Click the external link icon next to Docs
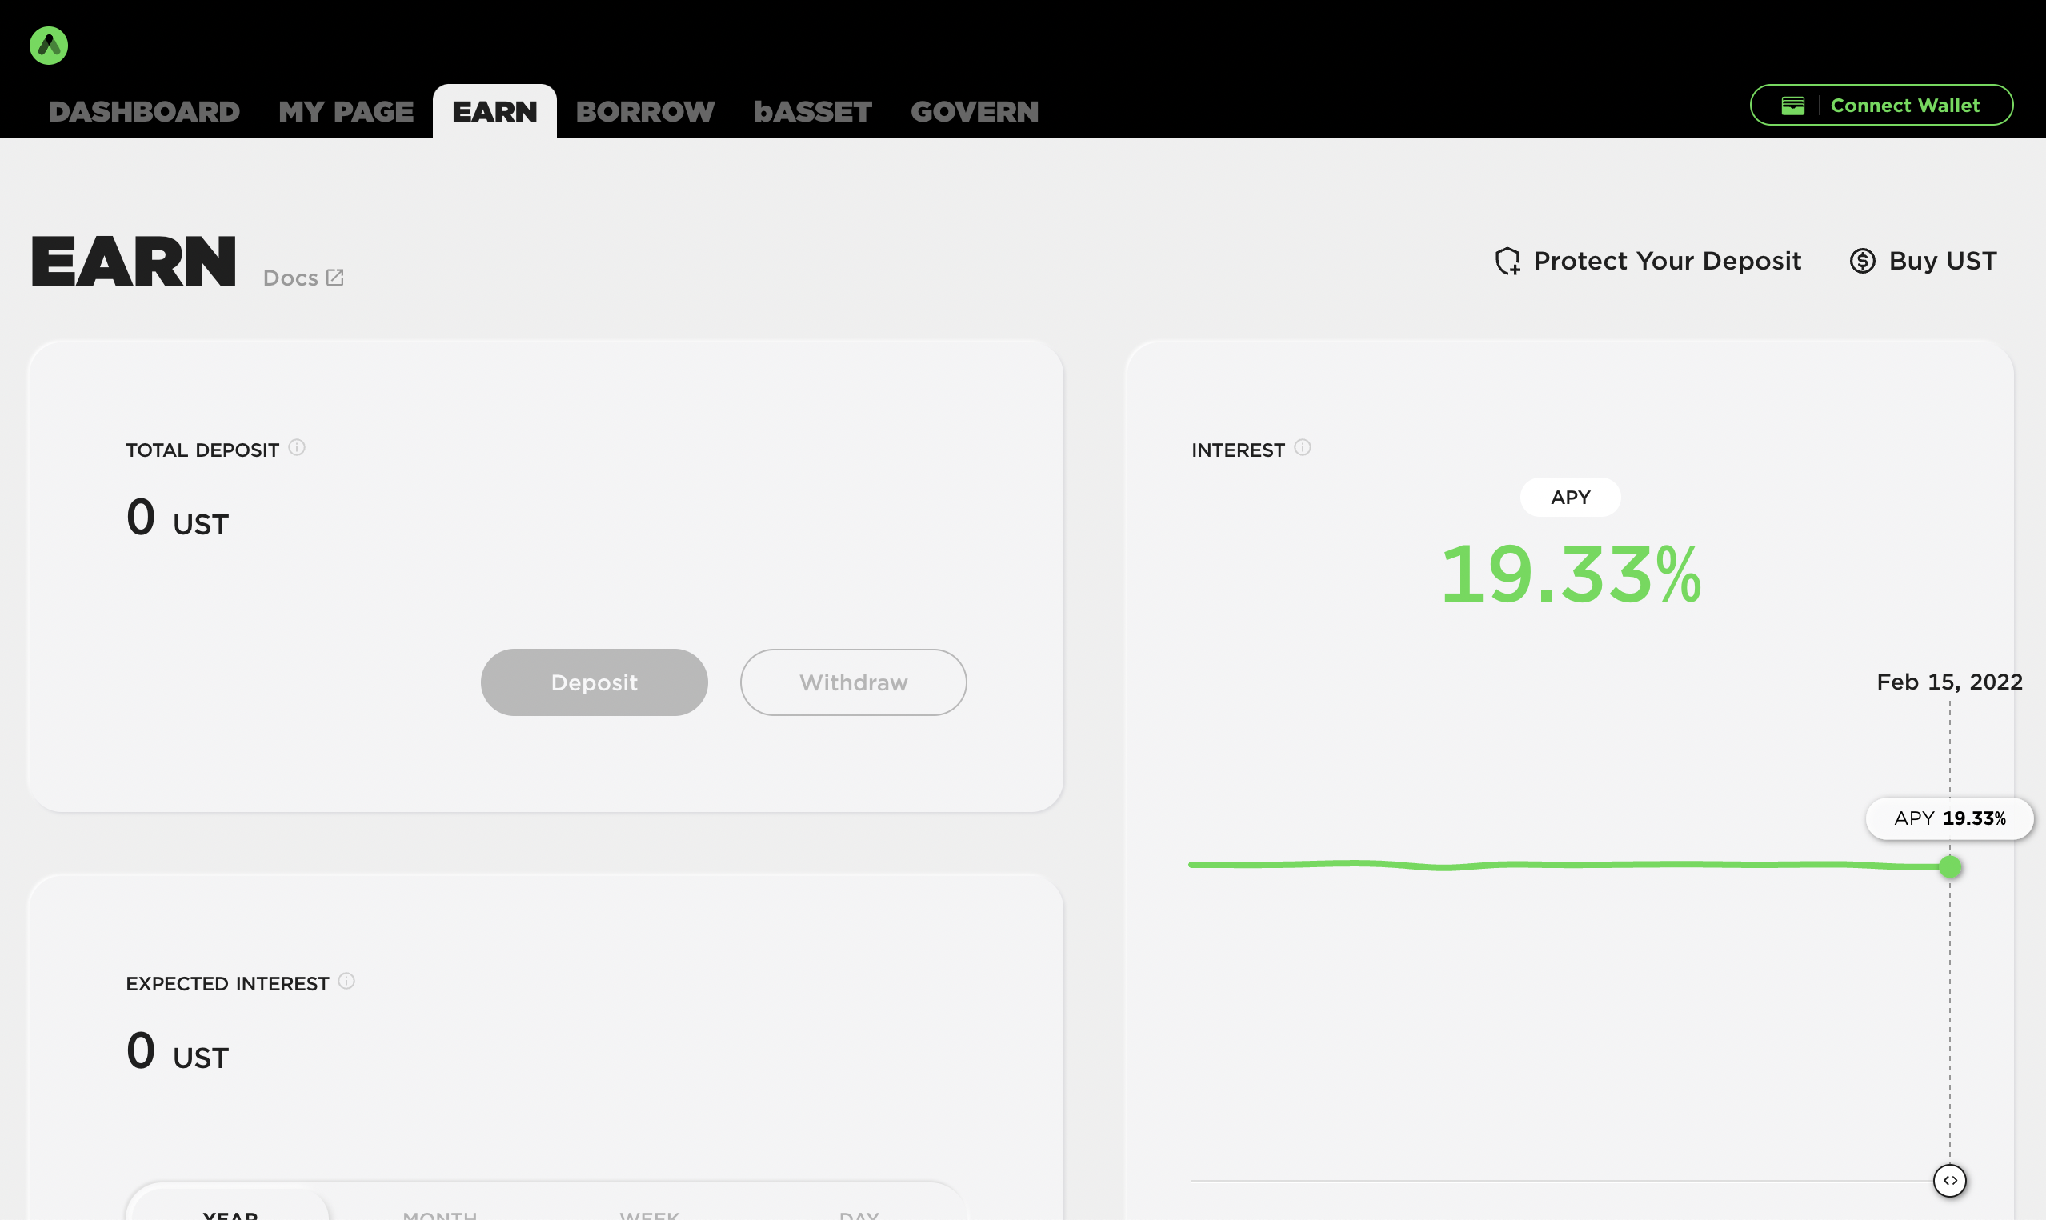This screenshot has height=1220, width=2046. [334, 278]
